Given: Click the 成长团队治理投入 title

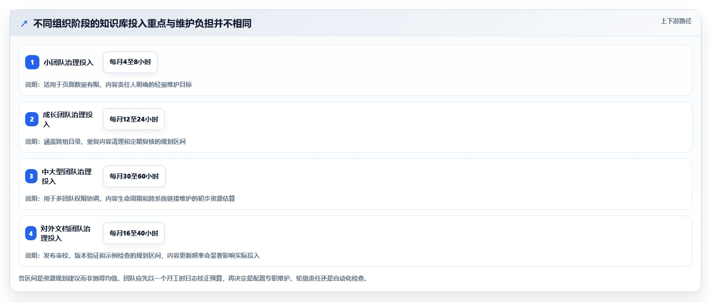Looking at the screenshot, I should tap(68, 119).
